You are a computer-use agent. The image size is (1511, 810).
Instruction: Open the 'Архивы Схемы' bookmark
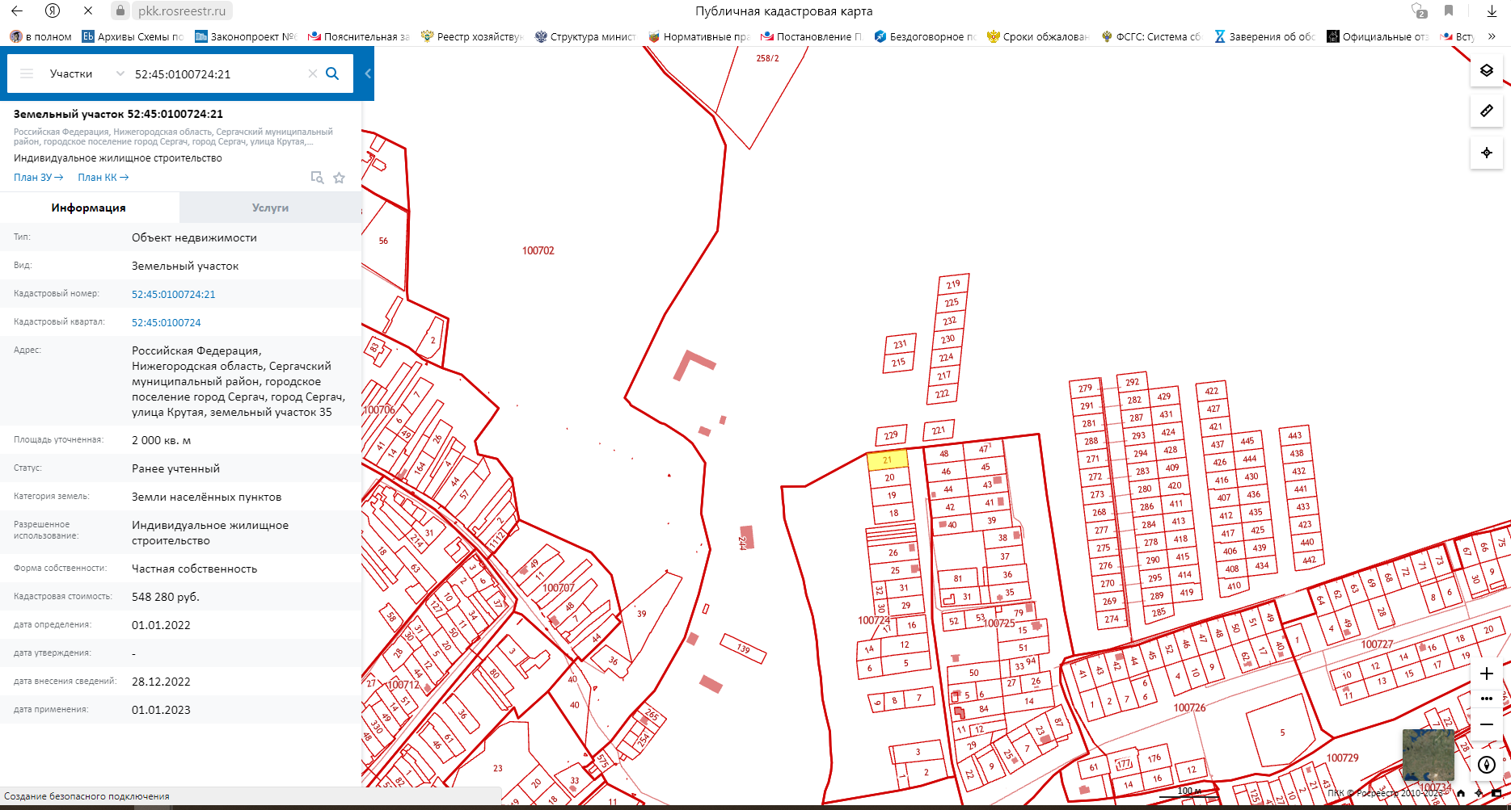(x=133, y=36)
